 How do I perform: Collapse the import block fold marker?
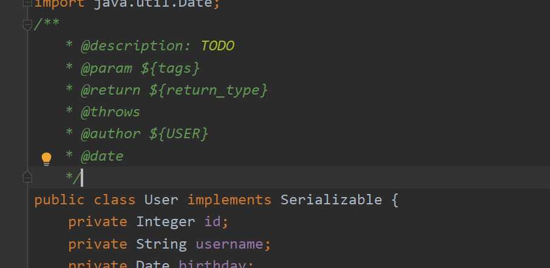27,4
